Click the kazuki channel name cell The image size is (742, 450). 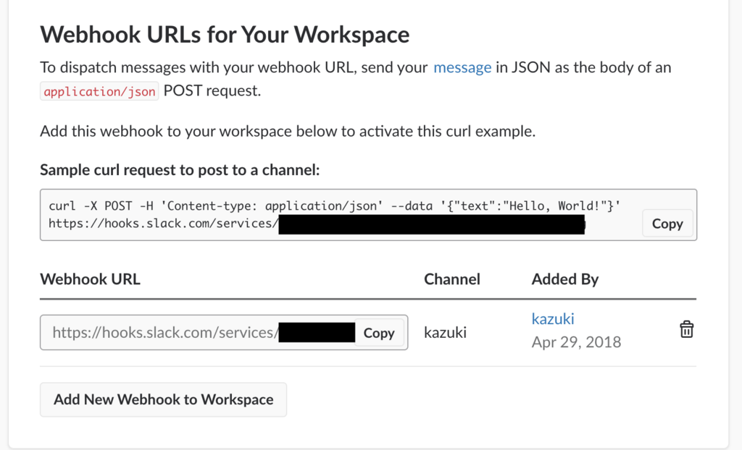[446, 332]
